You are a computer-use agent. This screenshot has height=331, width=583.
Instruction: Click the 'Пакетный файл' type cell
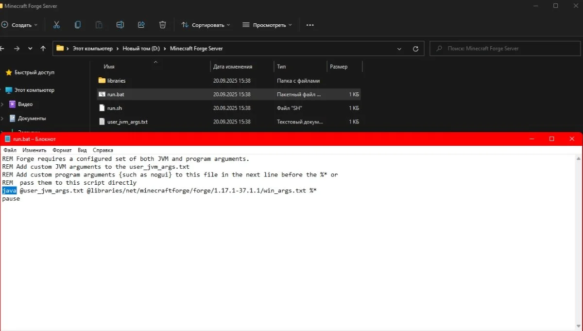click(x=299, y=94)
